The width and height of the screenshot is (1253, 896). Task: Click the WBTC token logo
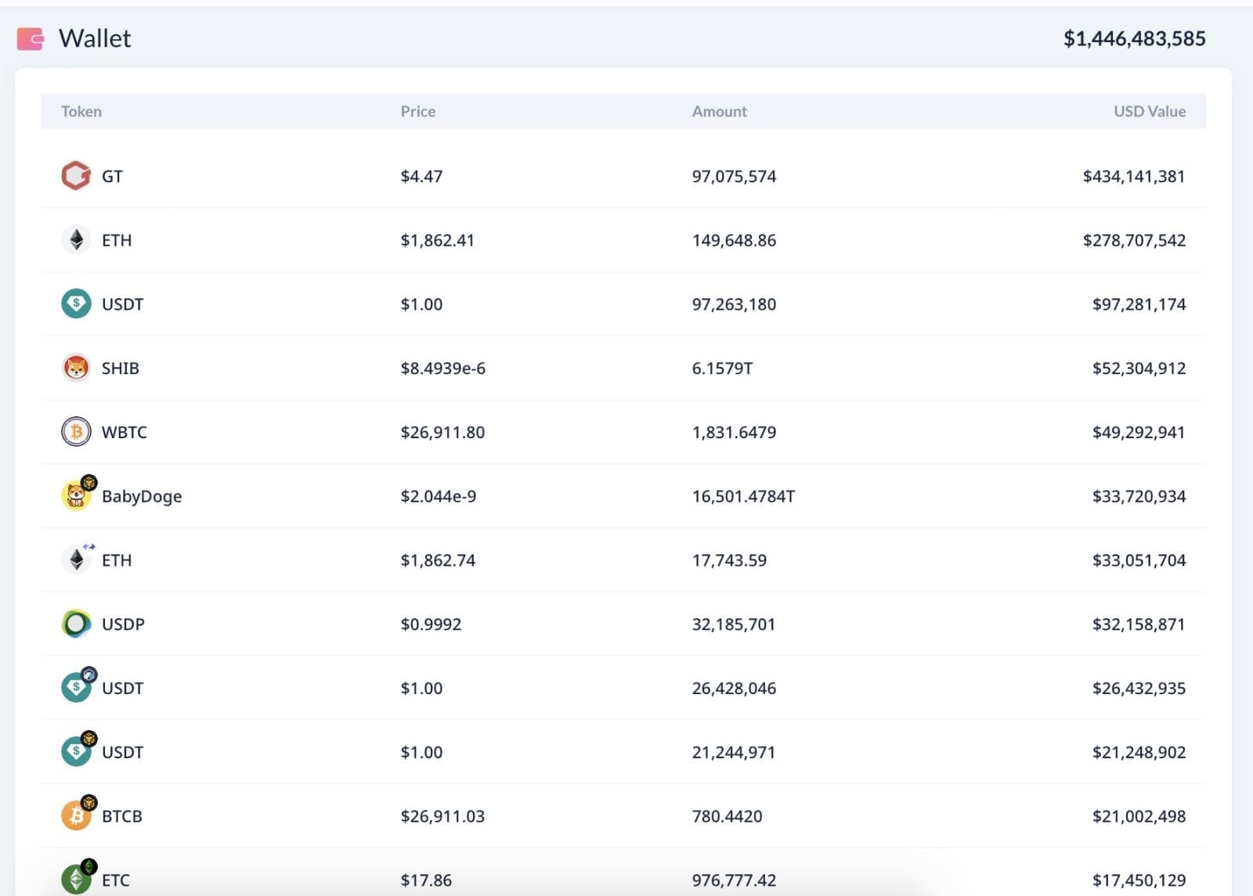[76, 432]
